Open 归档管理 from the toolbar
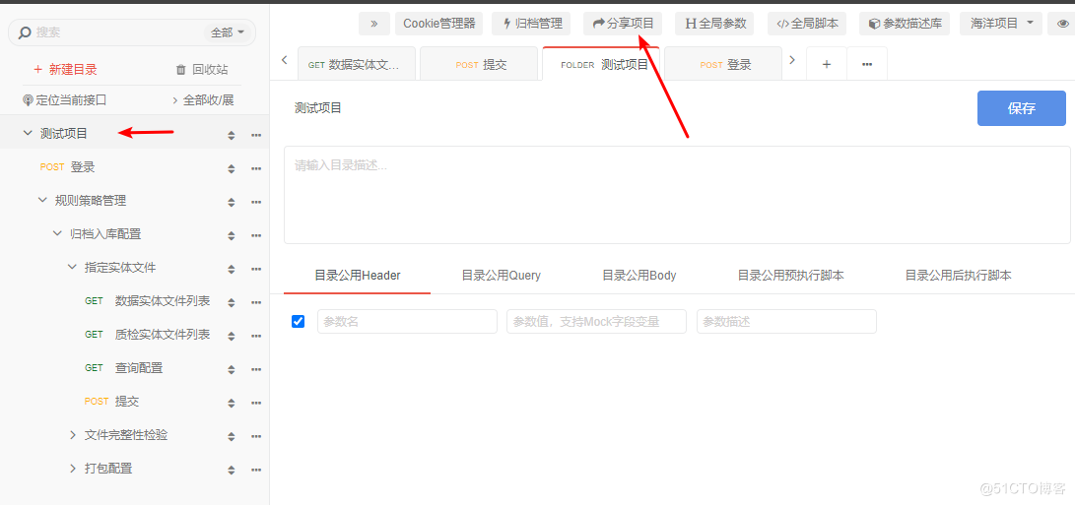The image size is (1075, 505). click(532, 24)
